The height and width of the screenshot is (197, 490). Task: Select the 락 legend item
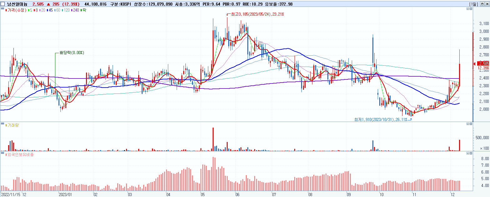pyautogui.click(x=83, y=10)
